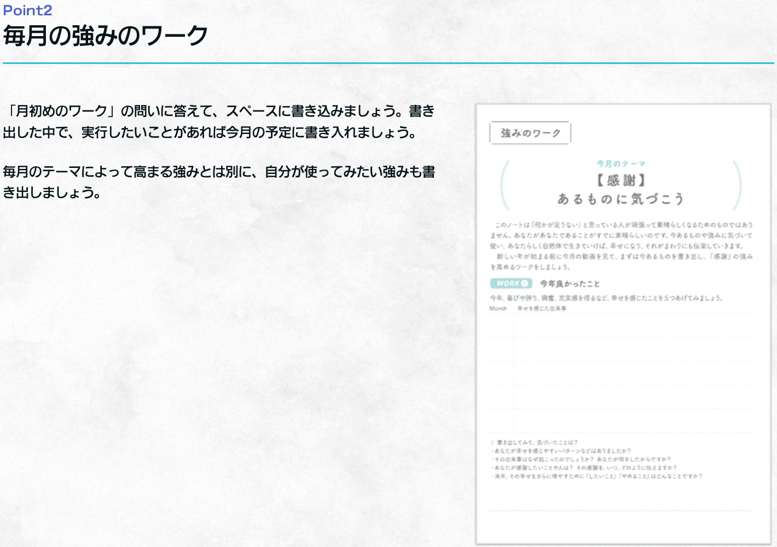Click the teal divider line under the heading
This screenshot has height=547, width=777.
pyautogui.click(x=389, y=63)
